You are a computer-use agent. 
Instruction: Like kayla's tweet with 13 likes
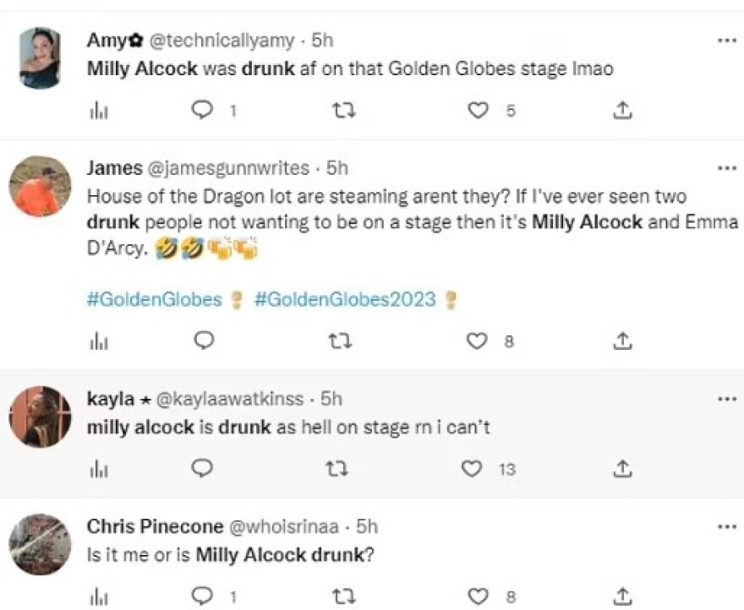coord(472,468)
